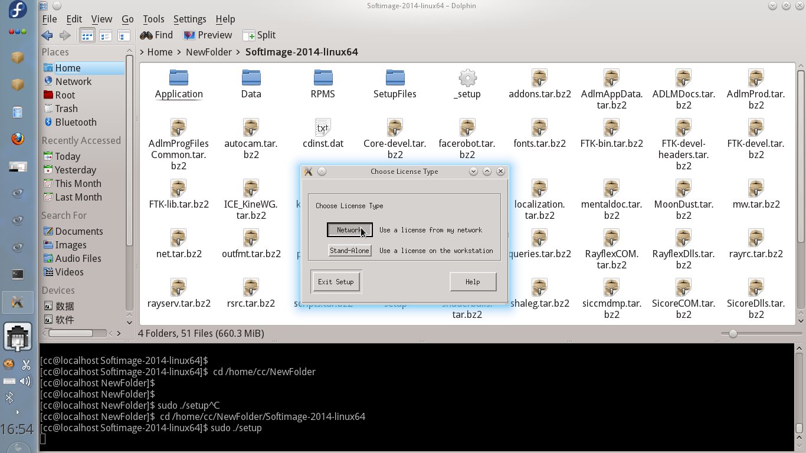Select the RPMS folder icon

point(323,77)
